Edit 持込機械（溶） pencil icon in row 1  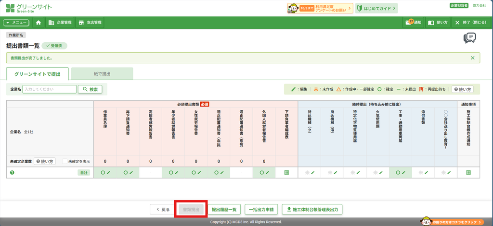(336, 172)
